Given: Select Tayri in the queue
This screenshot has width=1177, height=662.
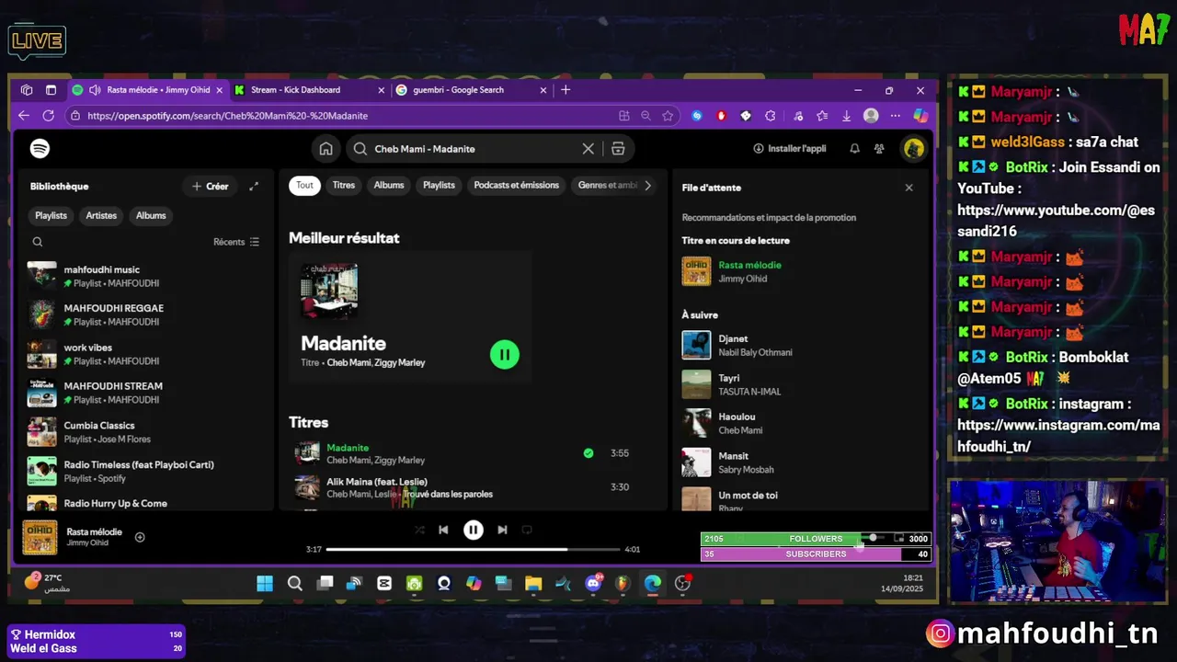Looking at the screenshot, I should coord(798,384).
